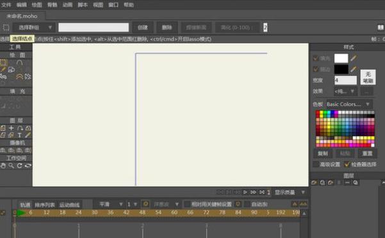
Task: Pick the eyedropper beside the fill color
Action: [x=354, y=58]
